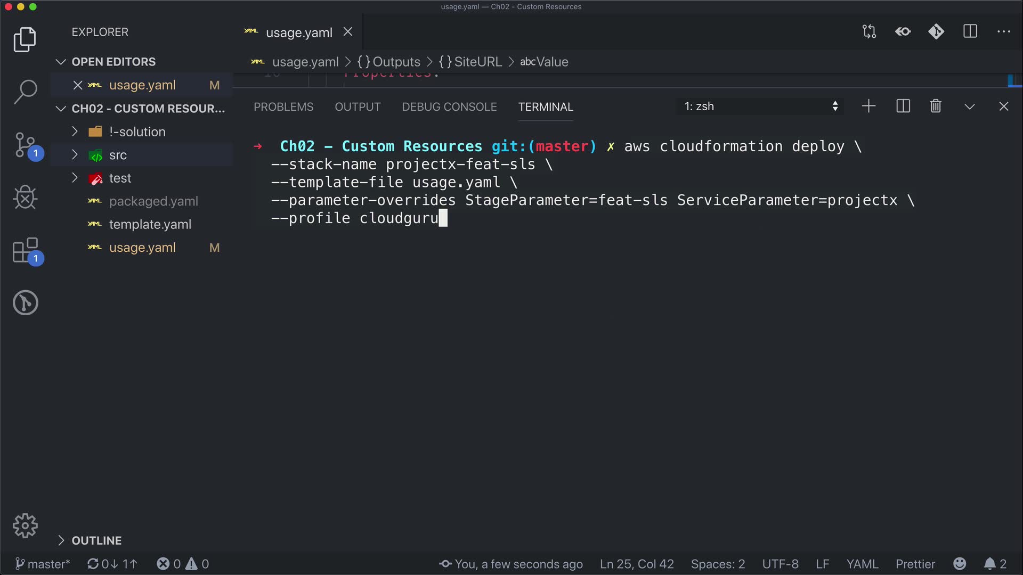Split the terminal pane

[x=903, y=106]
